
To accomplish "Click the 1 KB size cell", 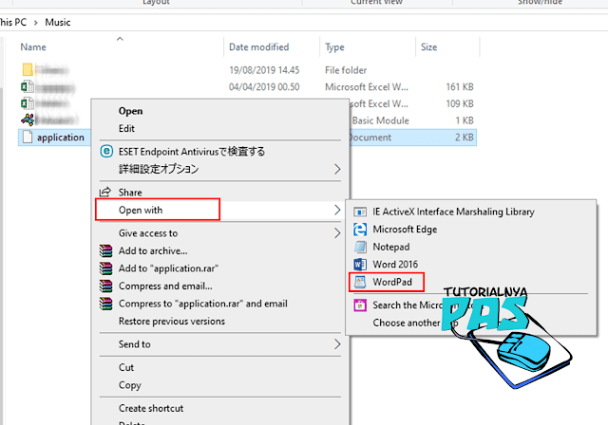I will tap(465, 120).
